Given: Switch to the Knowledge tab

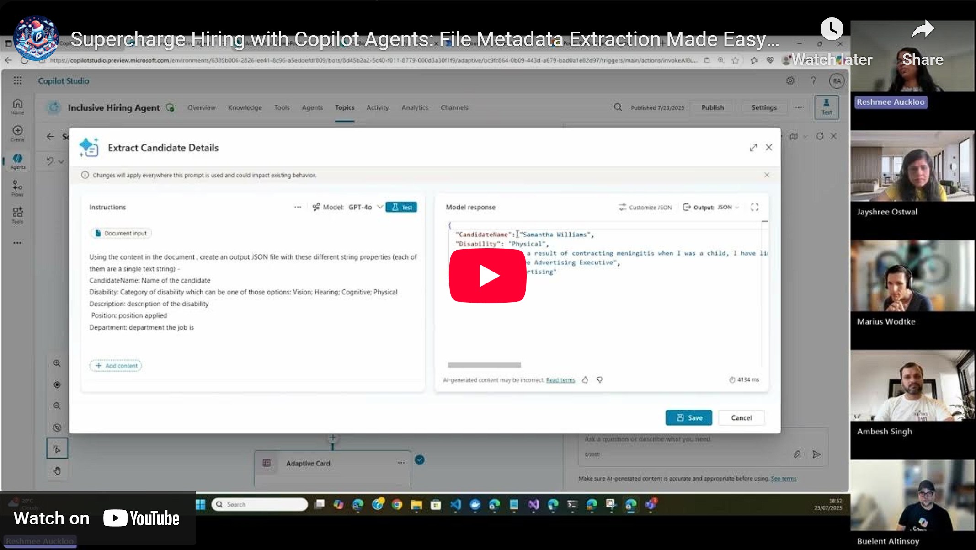Looking at the screenshot, I should click(x=245, y=107).
